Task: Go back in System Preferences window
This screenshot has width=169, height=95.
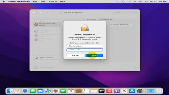Action: tap(47, 13)
